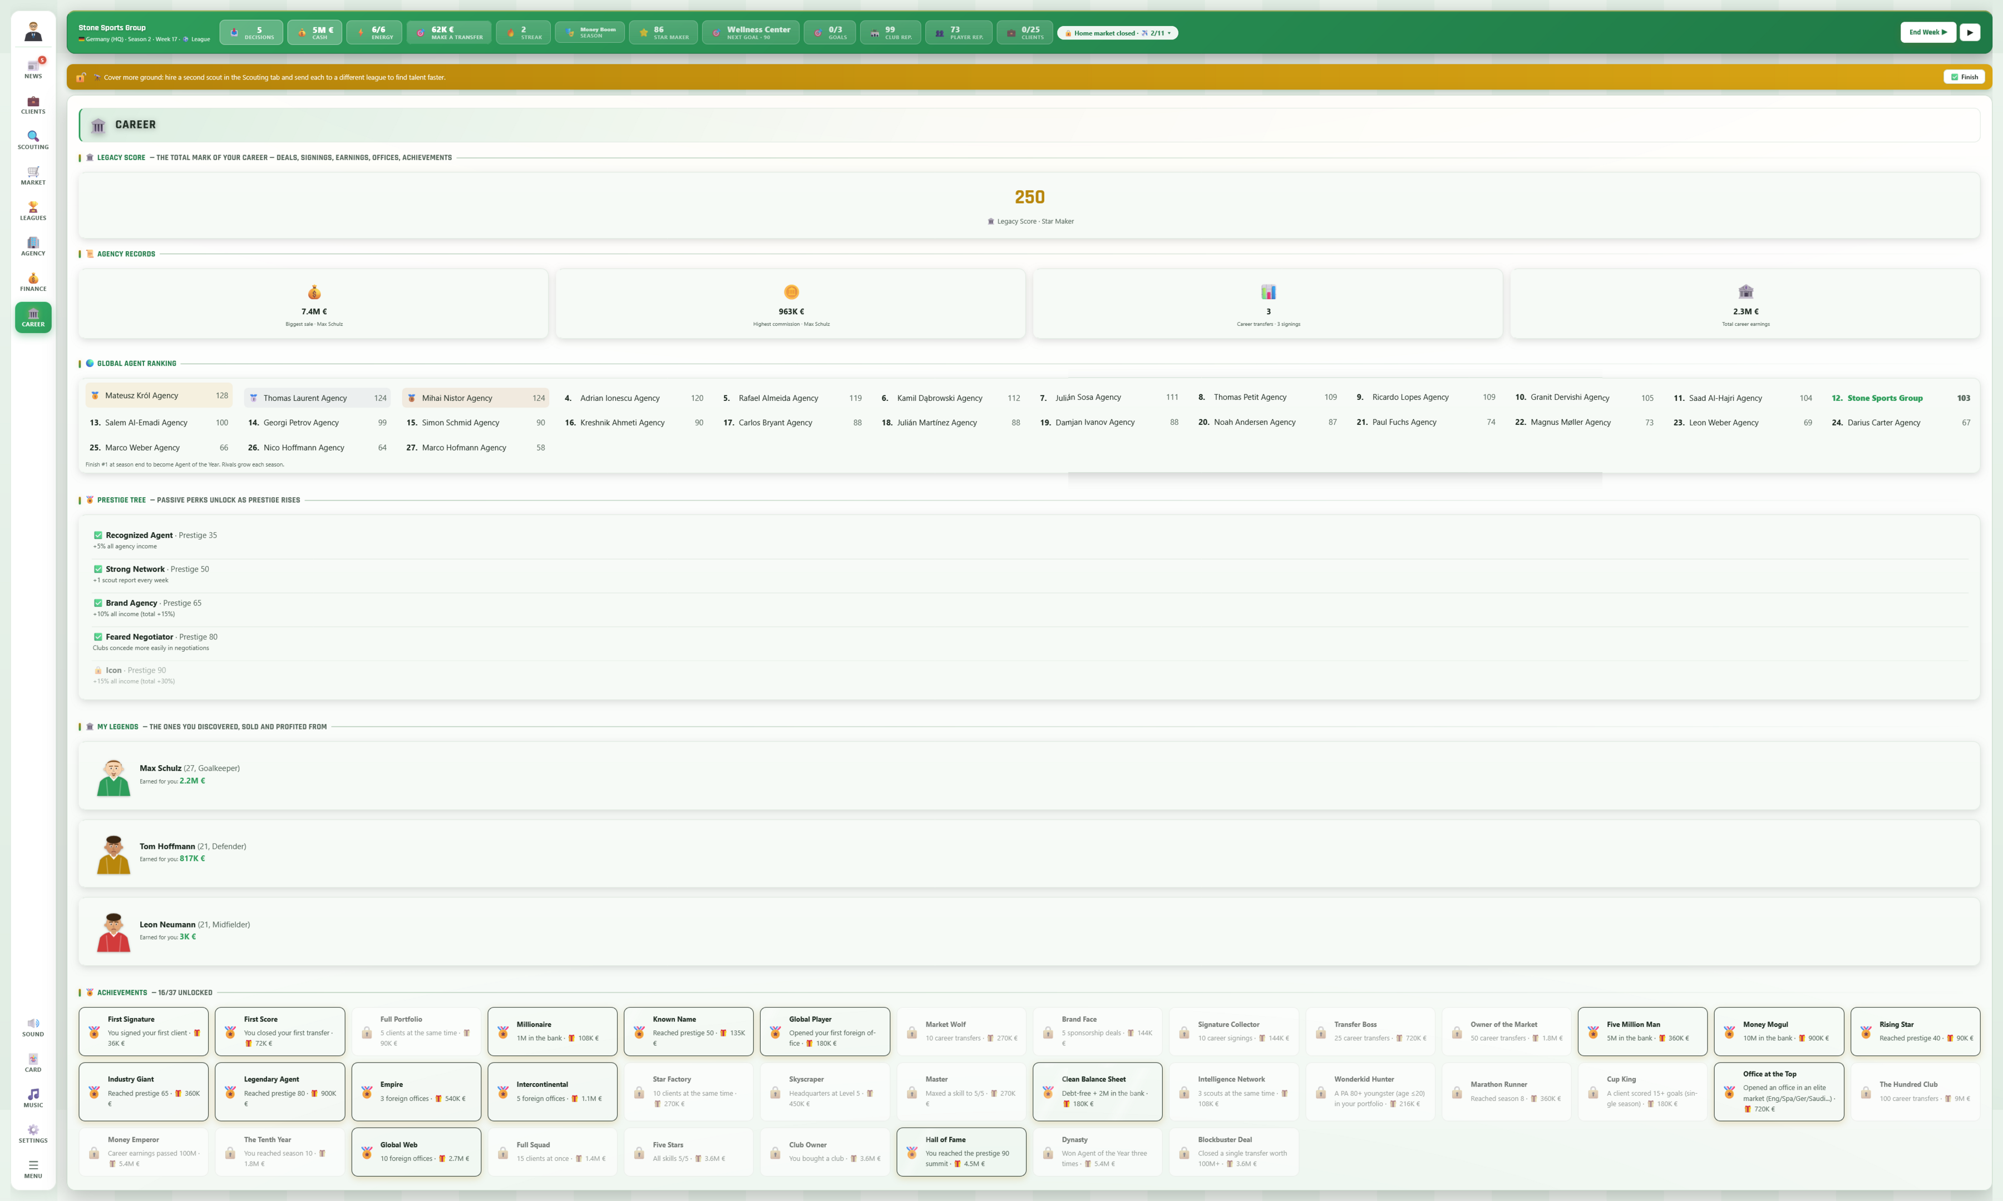Click the 62K € Make a Transfer chip
This screenshot has height=1201, width=2003.
[x=448, y=32]
